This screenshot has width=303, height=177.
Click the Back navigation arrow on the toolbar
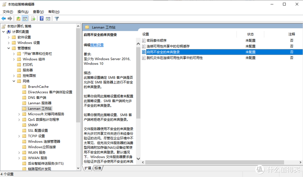[x=4, y=18]
